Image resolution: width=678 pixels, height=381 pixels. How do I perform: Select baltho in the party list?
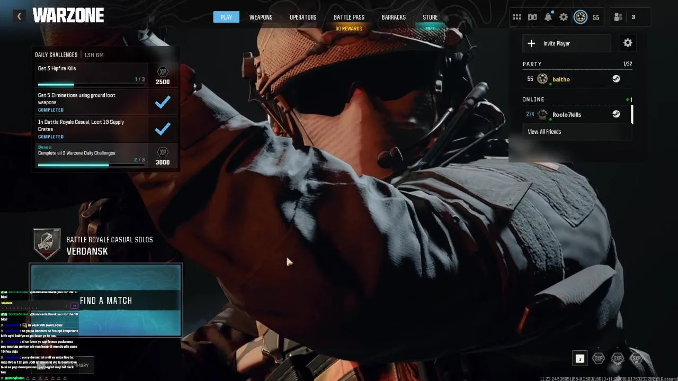577,79
